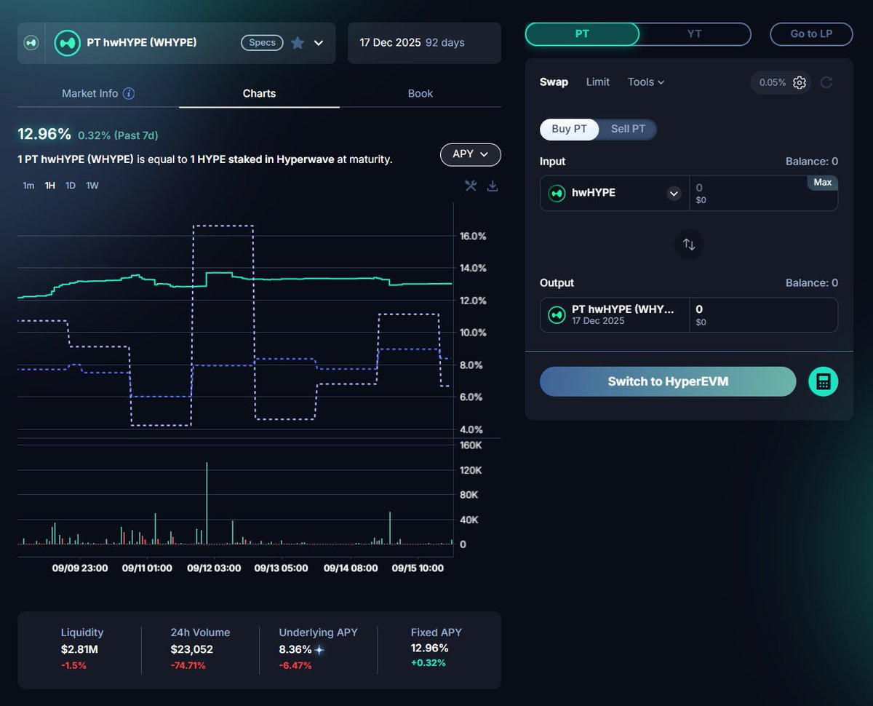Expand the market selector chevron

point(319,43)
